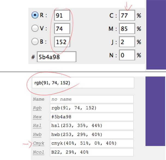Viewport: 166px width, 160px height.
Task: Click the Name field showing no name
Action: click(x=92, y=99)
